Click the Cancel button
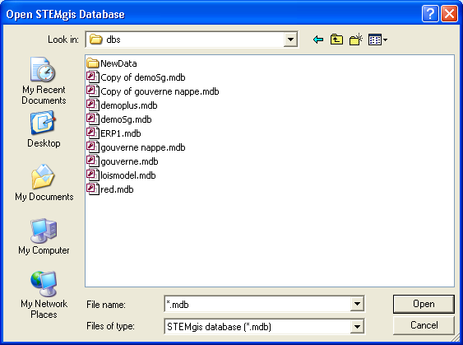Image resolution: width=463 pixels, height=345 pixels. click(x=424, y=325)
